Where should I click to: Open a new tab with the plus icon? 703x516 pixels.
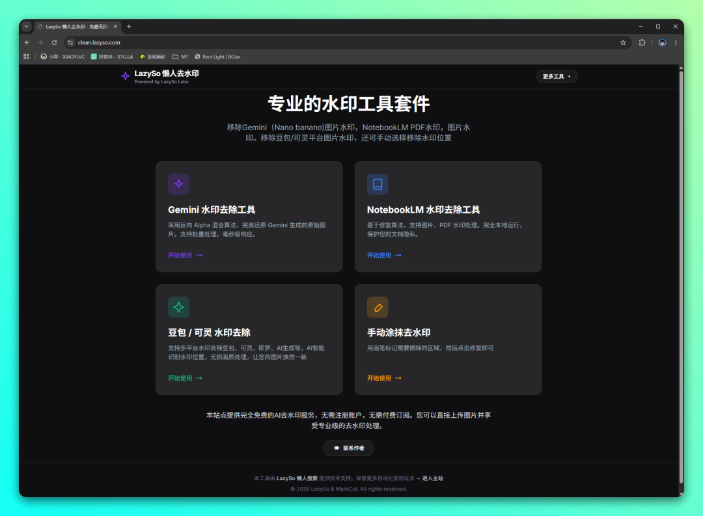129,27
